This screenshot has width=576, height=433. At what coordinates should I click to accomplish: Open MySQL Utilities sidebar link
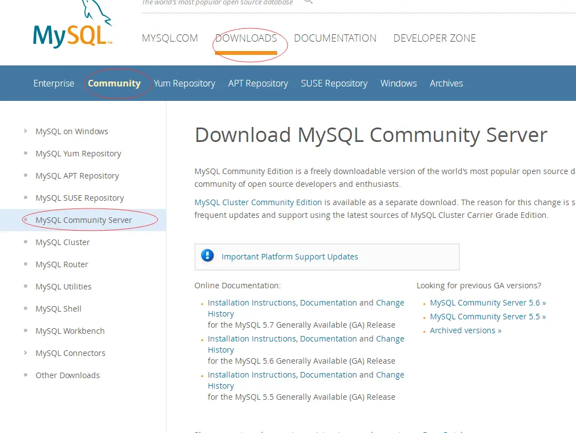[63, 287]
